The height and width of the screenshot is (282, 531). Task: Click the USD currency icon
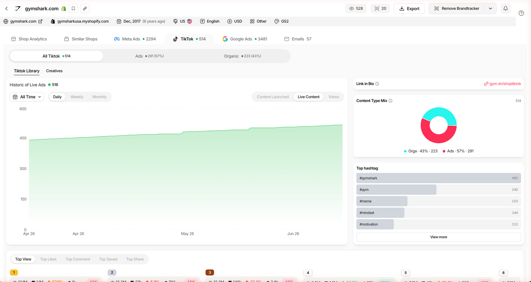(230, 21)
